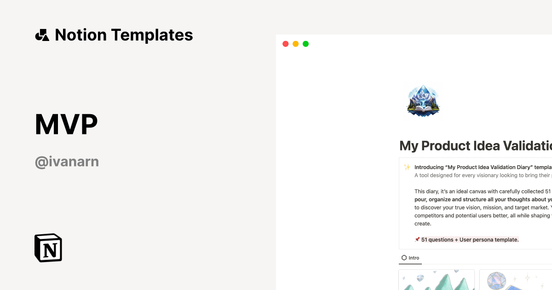552x290 pixels.
Task: Click the Notion Templates header text
Action: pyautogui.click(x=124, y=35)
